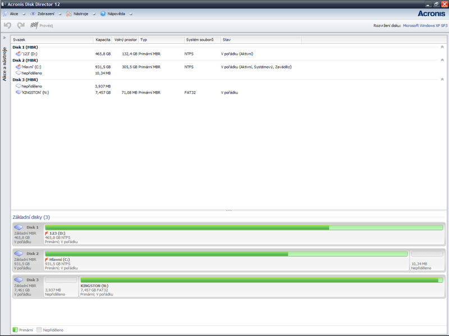449x336 pixels.
Task: Select the 3,937 MB unallocated block on Disk 3
Action: (61, 287)
